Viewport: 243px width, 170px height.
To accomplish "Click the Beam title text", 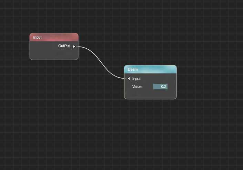I will click(133, 69).
